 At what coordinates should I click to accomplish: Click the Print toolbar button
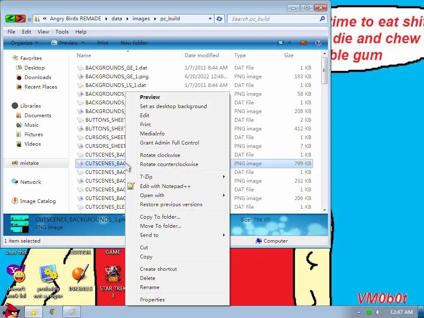pyautogui.click(x=103, y=43)
